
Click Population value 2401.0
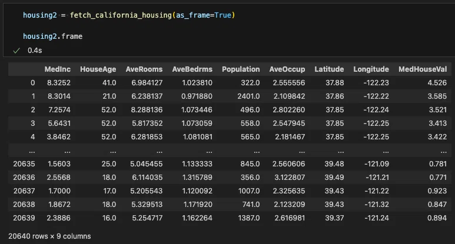click(248, 96)
